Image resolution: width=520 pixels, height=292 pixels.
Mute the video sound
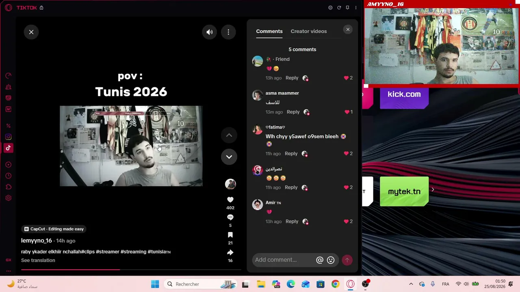(210, 32)
